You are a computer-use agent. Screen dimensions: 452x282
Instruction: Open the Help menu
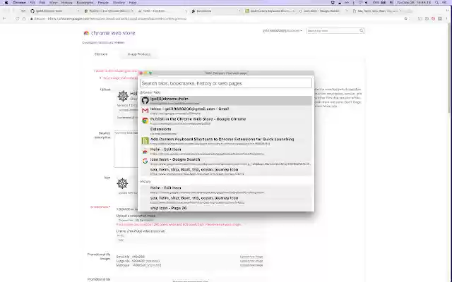(x=133, y=3)
